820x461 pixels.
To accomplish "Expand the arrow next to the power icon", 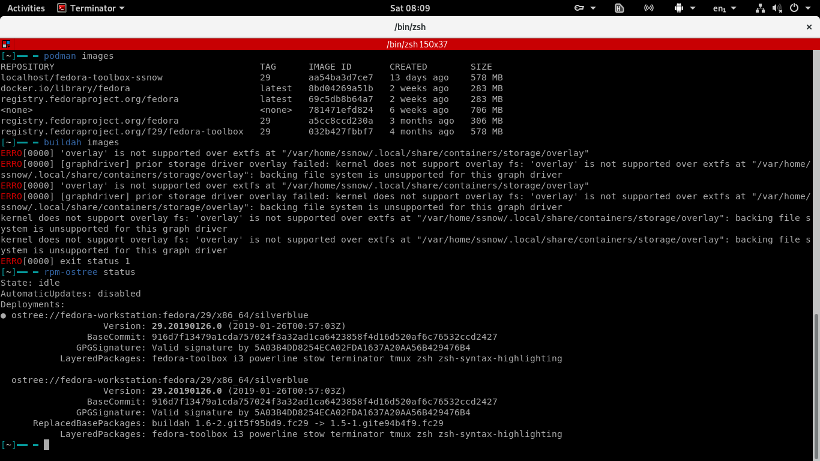I will pos(807,8).
